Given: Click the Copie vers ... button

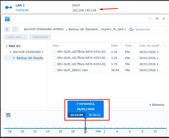Looking at the screenshot, I should pyautogui.click(x=16, y=37).
